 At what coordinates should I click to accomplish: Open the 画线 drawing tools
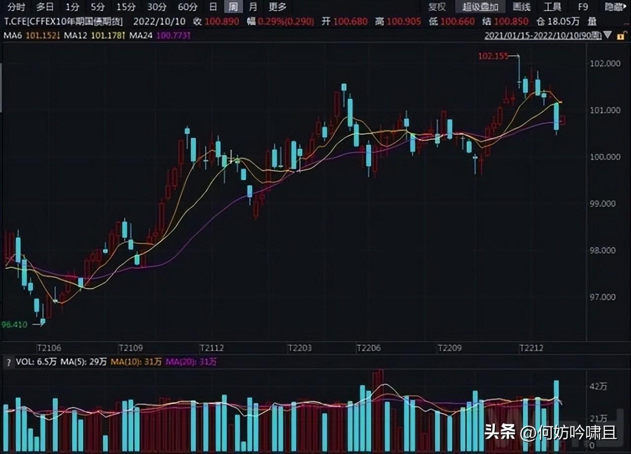click(x=522, y=7)
